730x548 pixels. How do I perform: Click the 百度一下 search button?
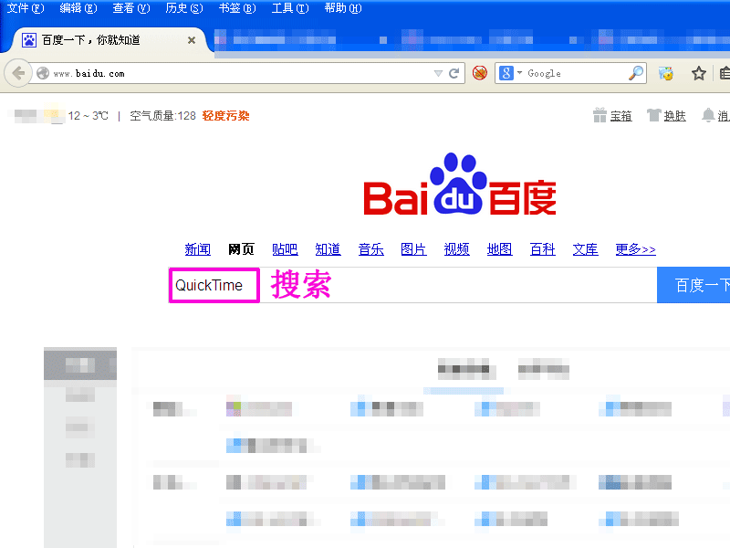(693, 285)
